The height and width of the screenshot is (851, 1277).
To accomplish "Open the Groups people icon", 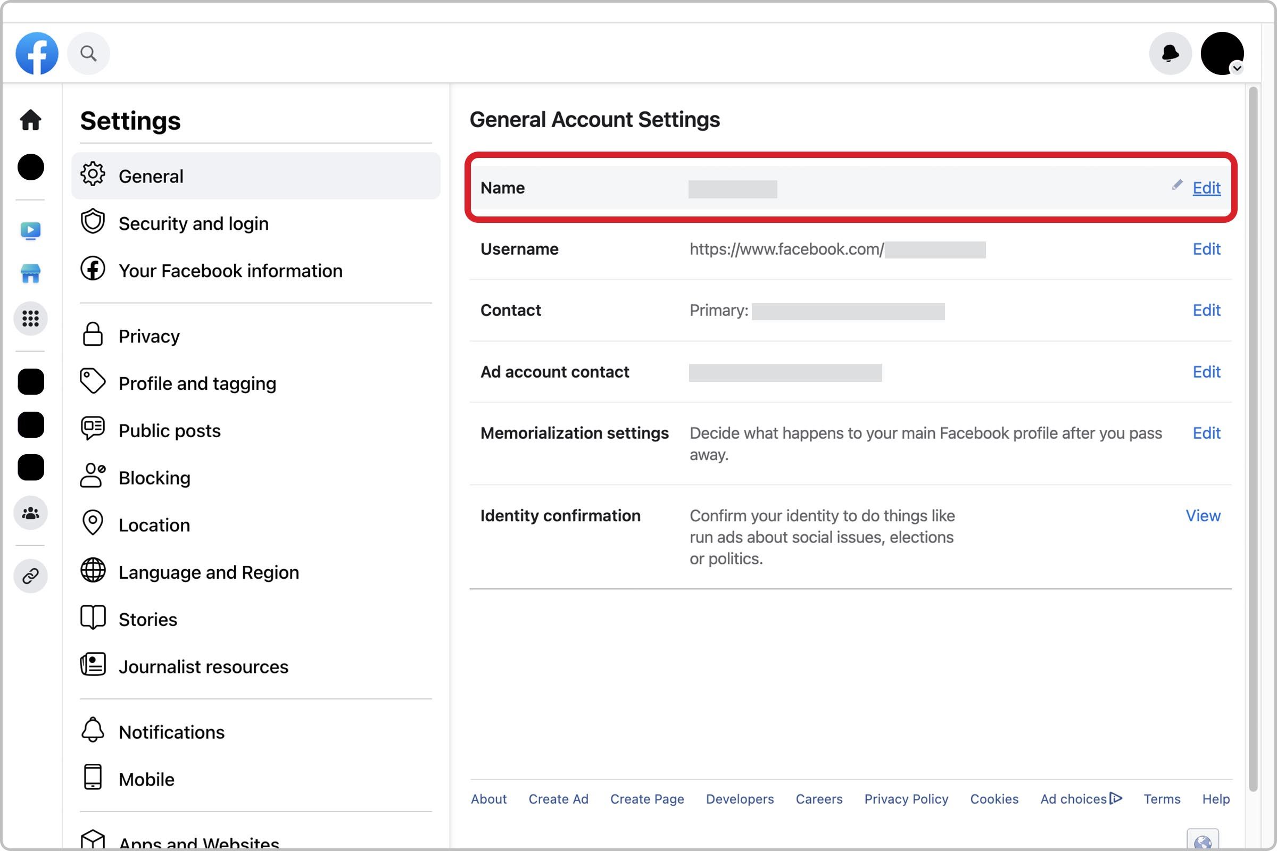I will point(30,513).
